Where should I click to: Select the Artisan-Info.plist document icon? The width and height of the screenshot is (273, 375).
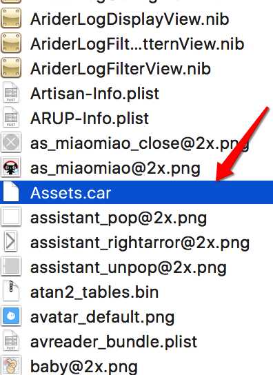point(11,92)
